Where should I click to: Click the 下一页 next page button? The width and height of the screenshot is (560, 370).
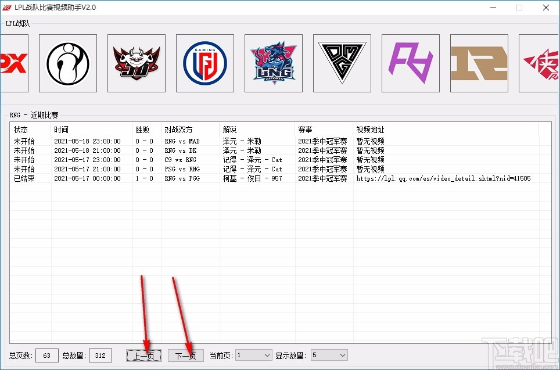coord(185,355)
